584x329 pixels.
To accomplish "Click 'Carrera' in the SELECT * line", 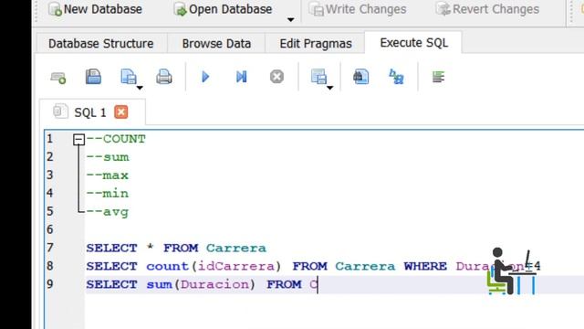I will click(x=236, y=248).
